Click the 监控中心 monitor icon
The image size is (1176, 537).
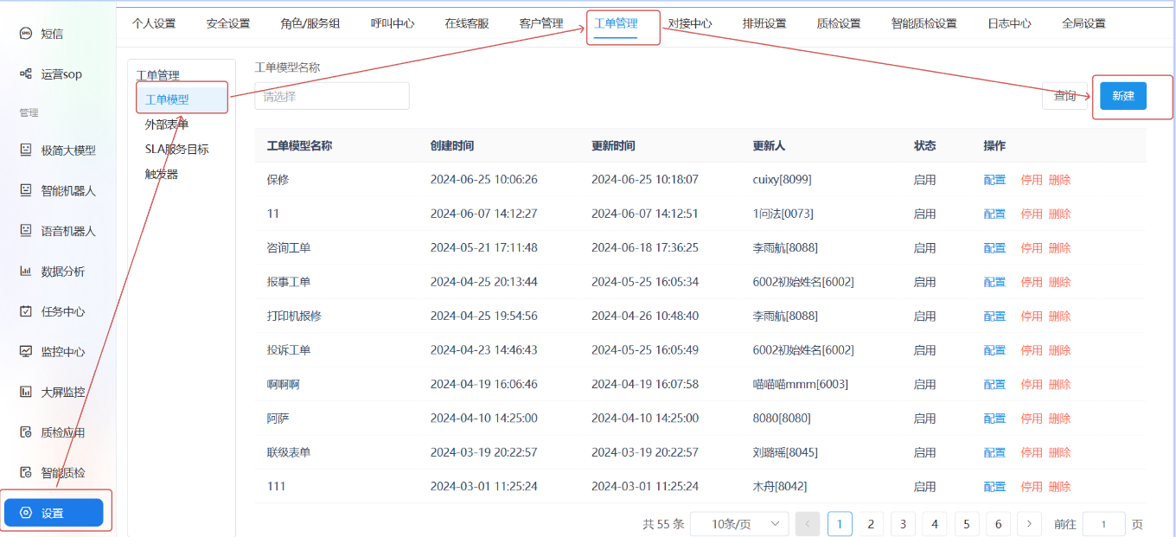(26, 351)
